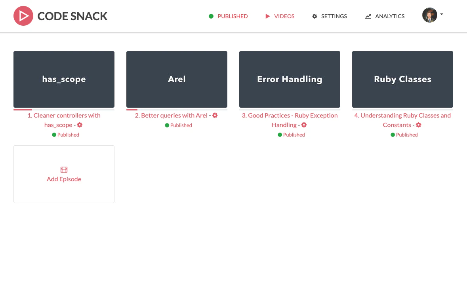Click the green status dot beside PUBLISHED

[x=211, y=16]
